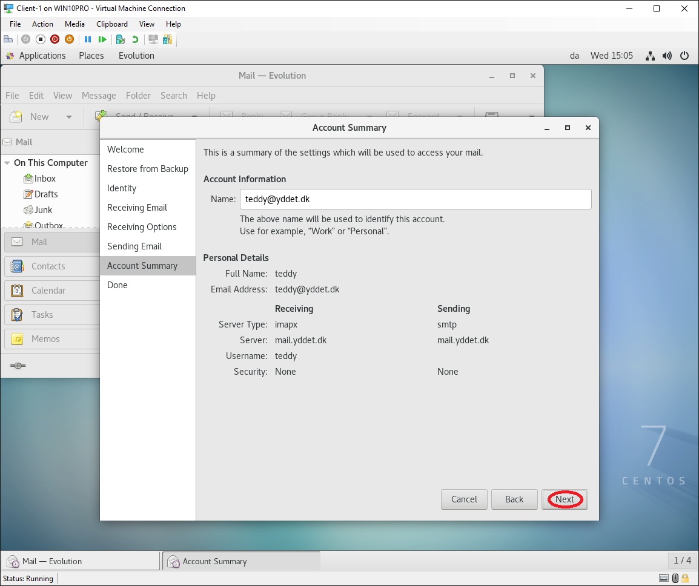699x586 pixels.
Task: Open the Evolution Edit menu
Action: 36,96
